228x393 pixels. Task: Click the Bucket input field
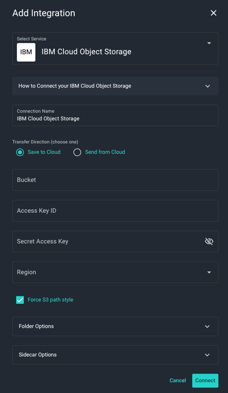click(115, 180)
